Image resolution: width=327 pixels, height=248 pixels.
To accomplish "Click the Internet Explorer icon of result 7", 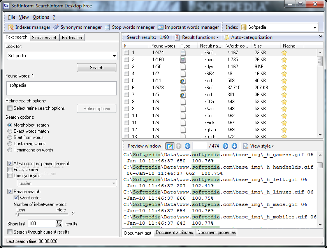I will tap(182, 95).
